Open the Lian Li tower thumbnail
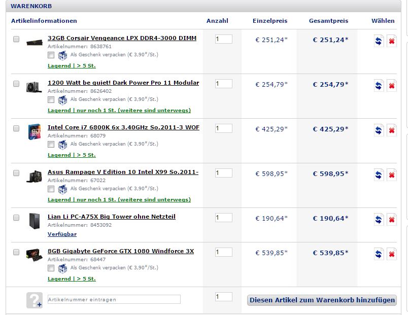 35,221
